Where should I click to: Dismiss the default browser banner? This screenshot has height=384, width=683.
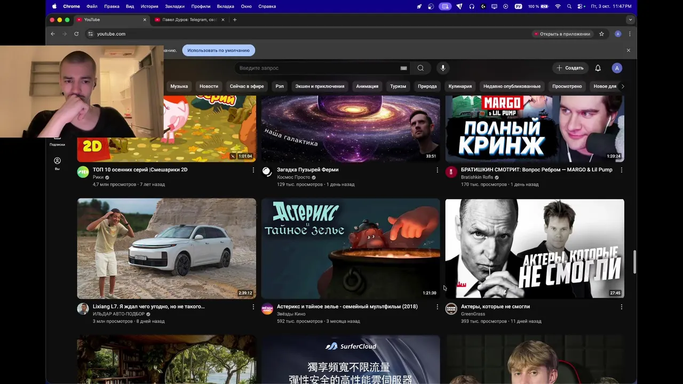[628, 50]
